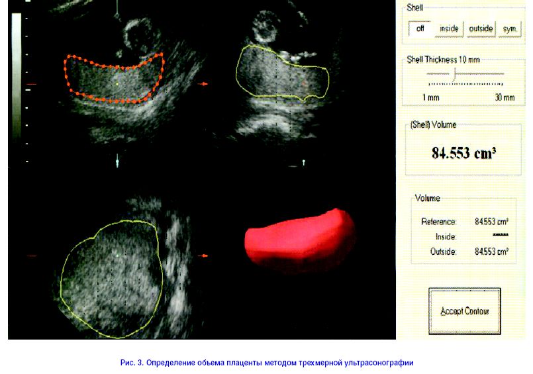Select the 'off' Shell option
This screenshot has width=533, height=374.
tap(420, 29)
